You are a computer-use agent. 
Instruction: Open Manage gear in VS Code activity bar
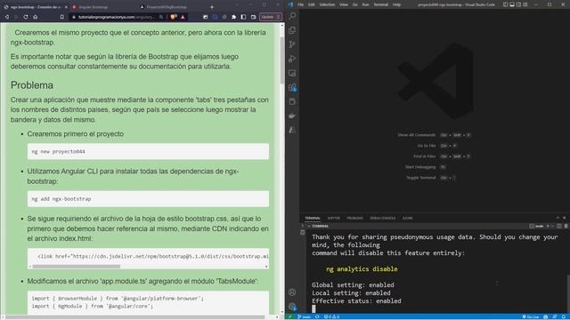coord(292,307)
